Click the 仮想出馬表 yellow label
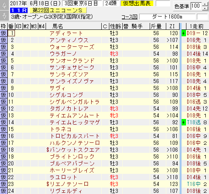This screenshot has height=194, width=209. [x=137, y=4]
